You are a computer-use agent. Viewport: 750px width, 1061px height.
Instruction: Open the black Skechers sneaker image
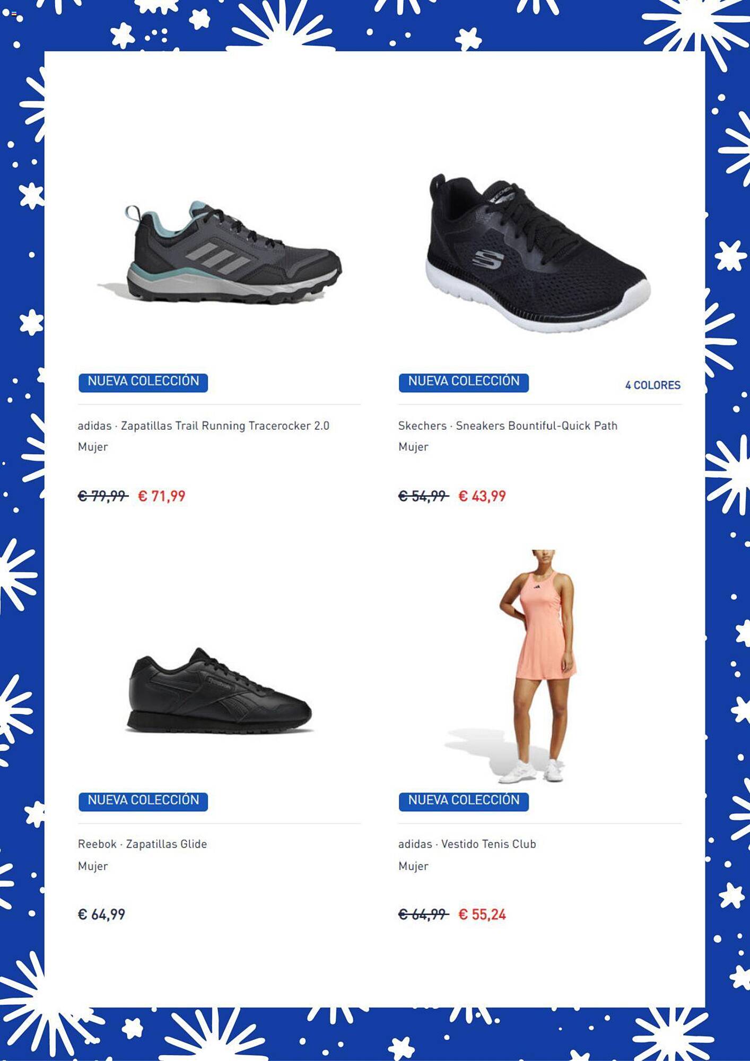pos(538,252)
